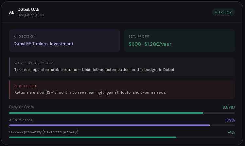The height and width of the screenshot is (146, 245).
Task: Click the 8.6/10 decision score value
Action: point(229,107)
